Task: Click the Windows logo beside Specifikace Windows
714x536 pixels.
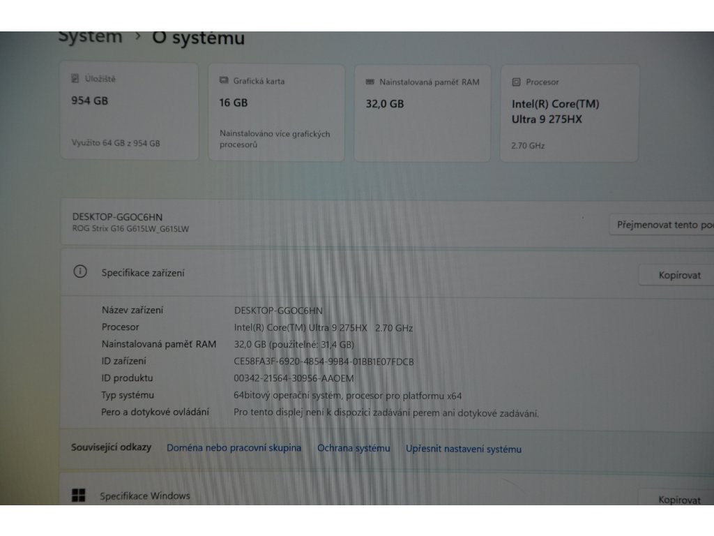Action: (78, 495)
